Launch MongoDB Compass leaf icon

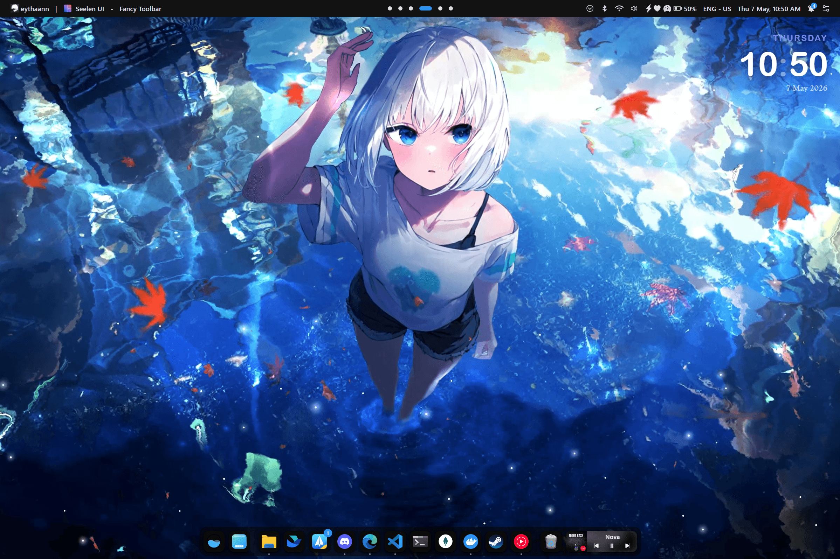tap(446, 542)
